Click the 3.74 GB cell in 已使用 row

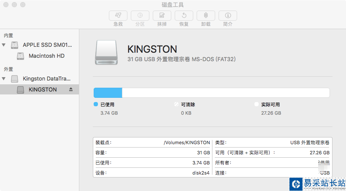pyautogui.click(x=201, y=163)
